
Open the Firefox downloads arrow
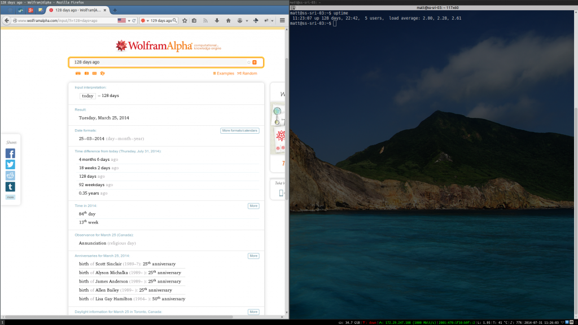click(x=217, y=21)
